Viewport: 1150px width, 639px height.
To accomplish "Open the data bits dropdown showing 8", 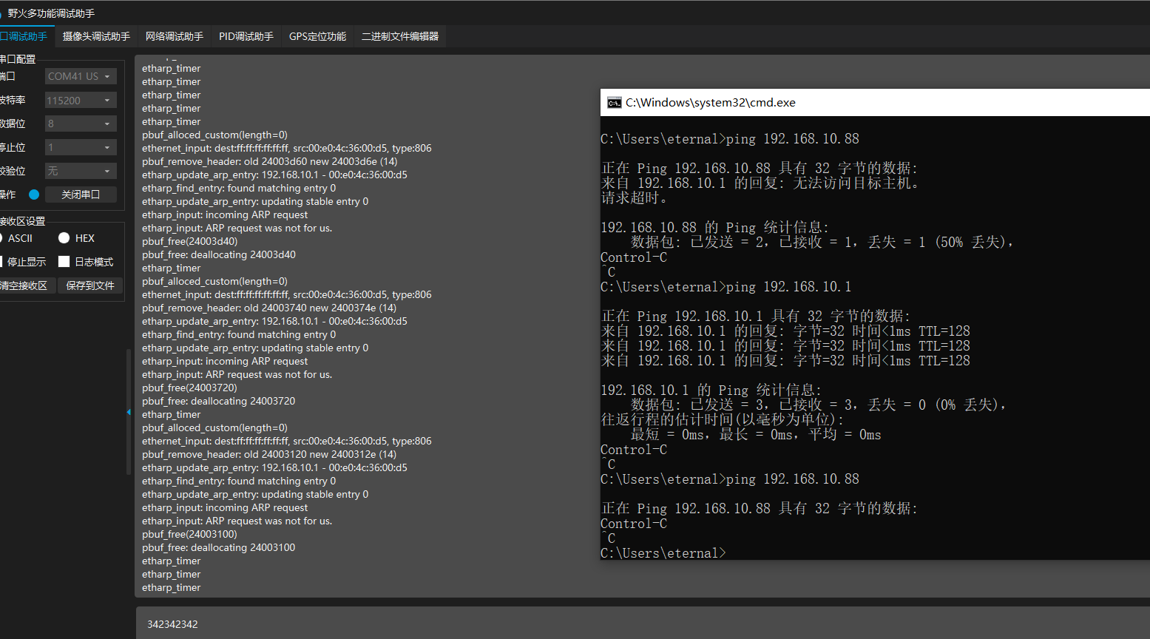I will coord(80,124).
